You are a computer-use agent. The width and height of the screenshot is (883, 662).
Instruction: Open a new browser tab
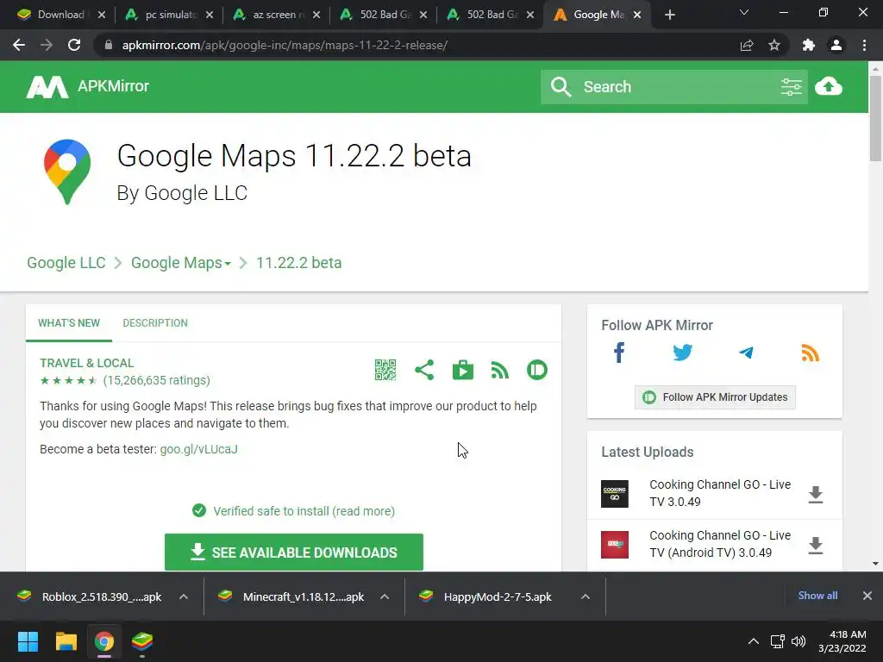point(669,16)
